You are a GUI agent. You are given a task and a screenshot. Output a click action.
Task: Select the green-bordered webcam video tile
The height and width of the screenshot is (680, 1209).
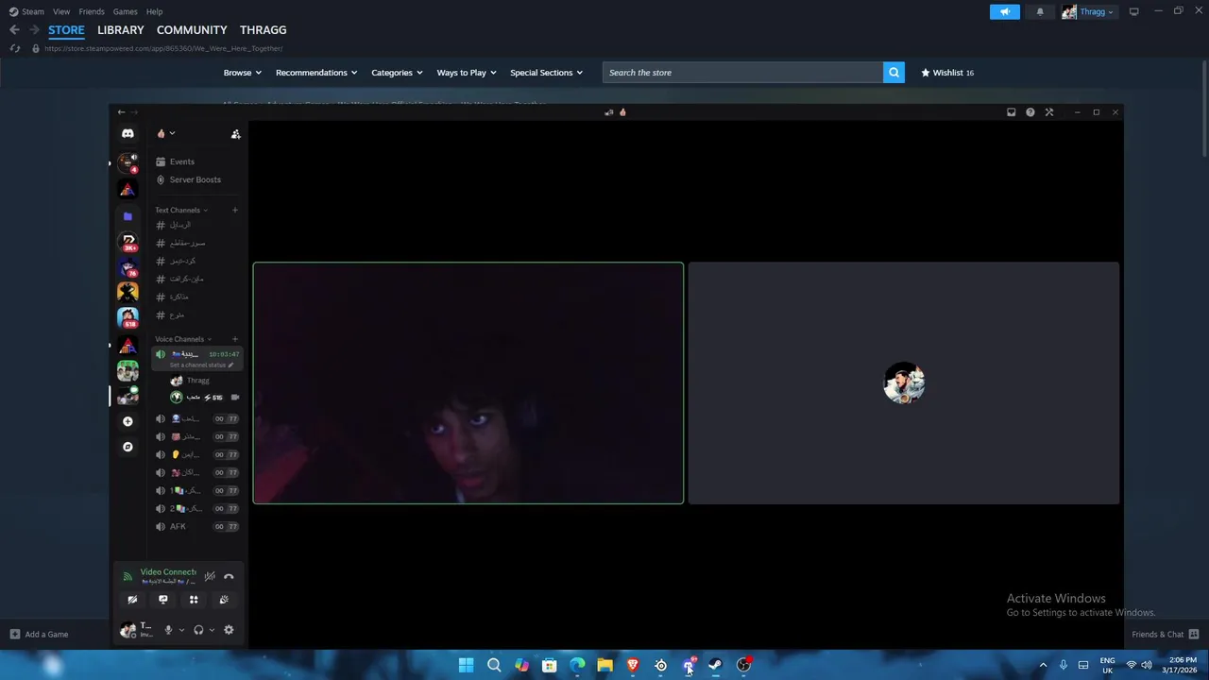point(468,383)
